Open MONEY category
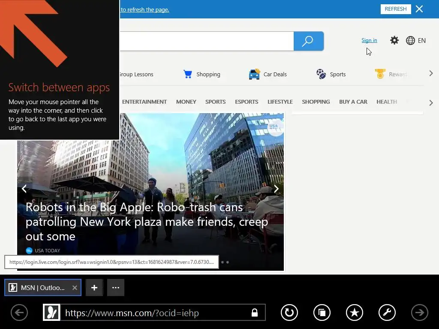Image resolution: width=439 pixels, height=329 pixels. click(x=186, y=102)
